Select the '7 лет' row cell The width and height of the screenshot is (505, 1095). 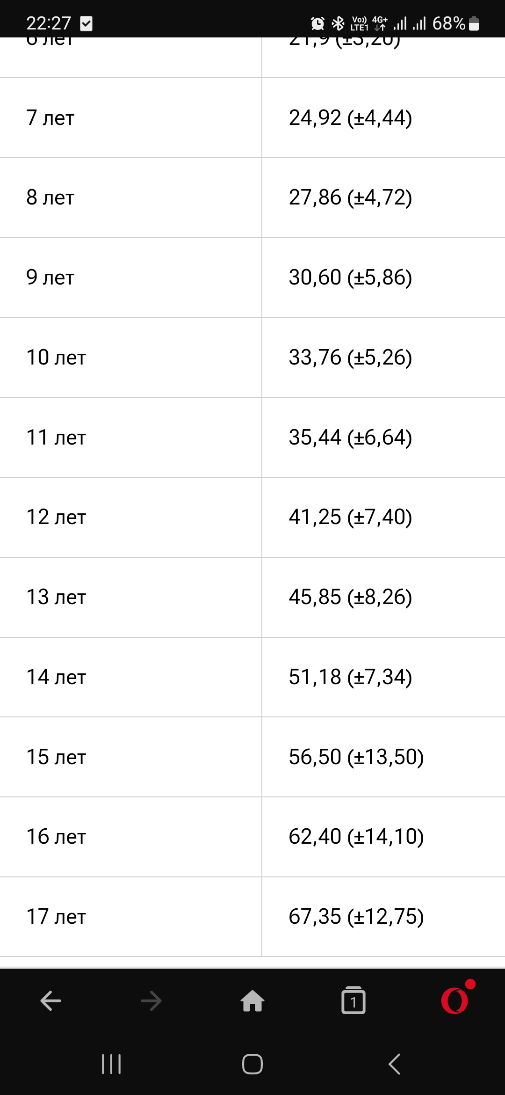click(130, 118)
